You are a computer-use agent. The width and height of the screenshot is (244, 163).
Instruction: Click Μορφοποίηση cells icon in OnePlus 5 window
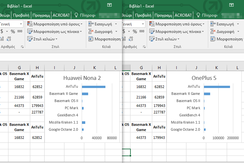pyautogui.click(x=213, y=39)
